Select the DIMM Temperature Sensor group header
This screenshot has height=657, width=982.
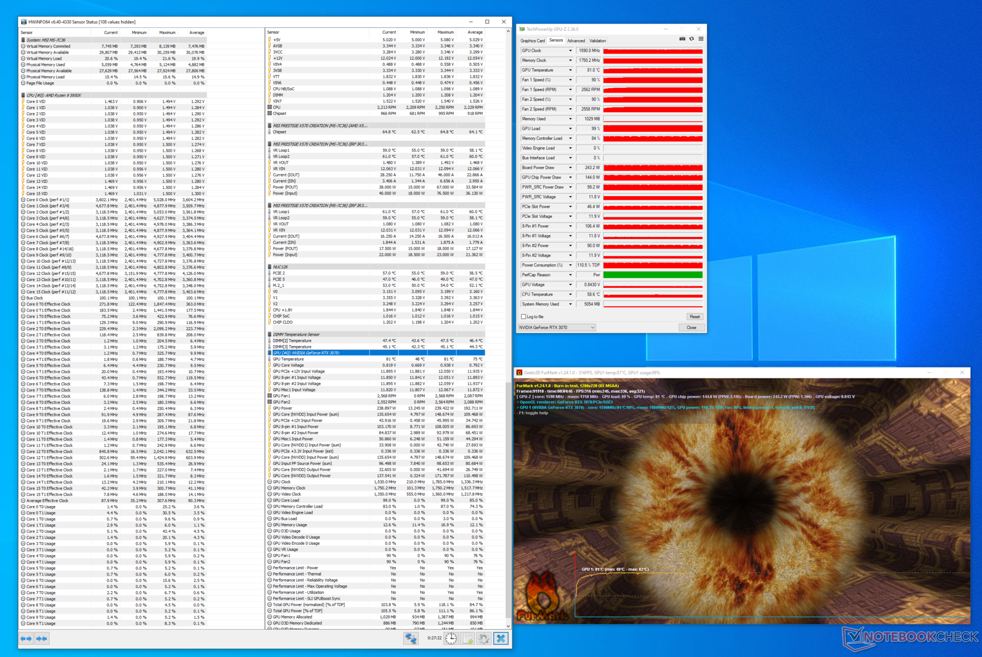coord(375,335)
